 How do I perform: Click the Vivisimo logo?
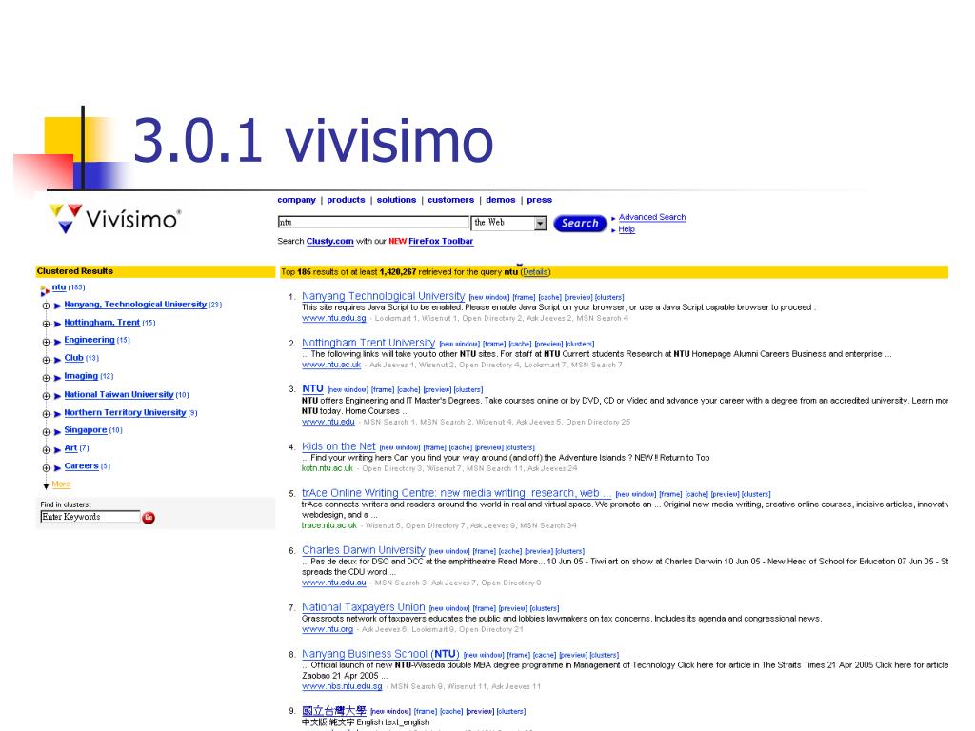click(x=115, y=218)
